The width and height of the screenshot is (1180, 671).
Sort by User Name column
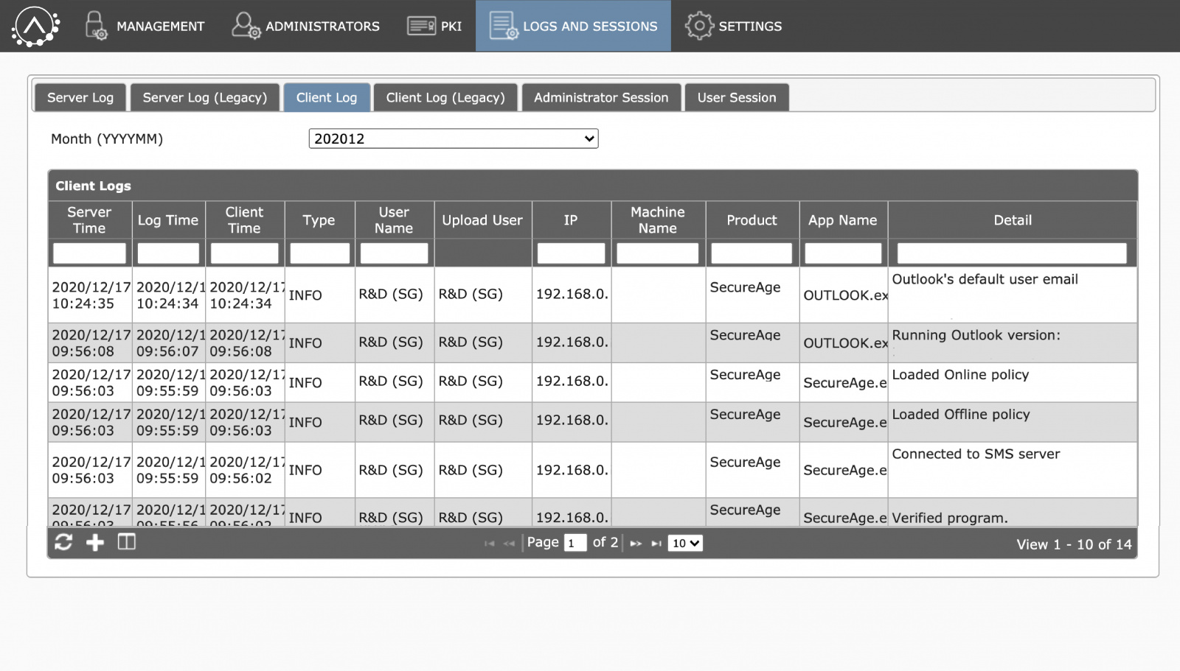click(394, 219)
